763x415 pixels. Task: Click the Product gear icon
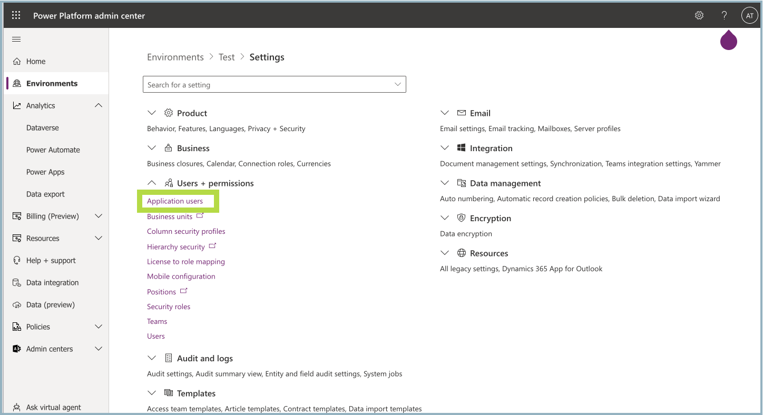(169, 113)
